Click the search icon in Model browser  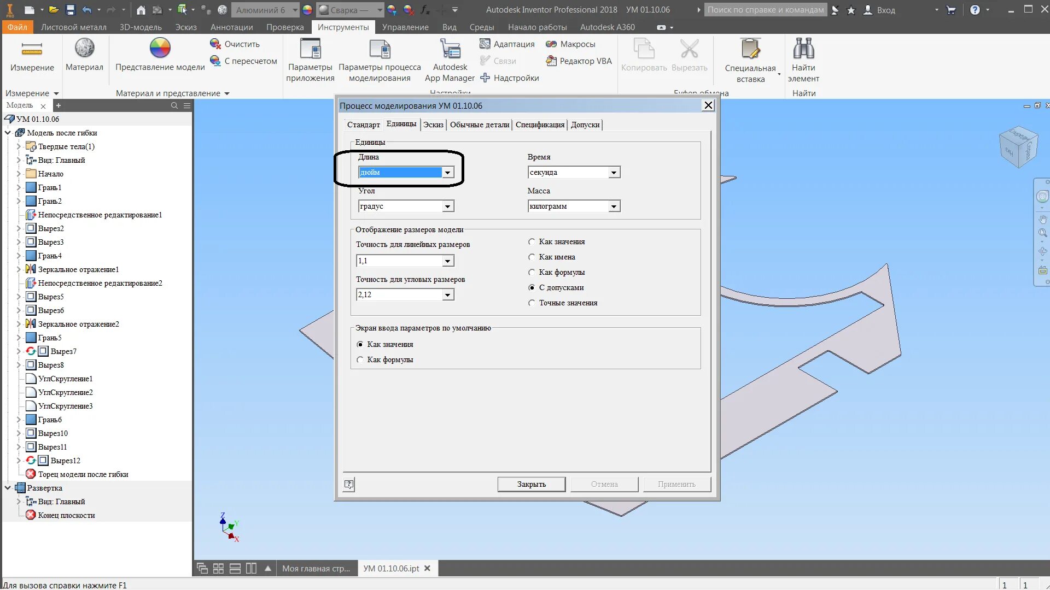pyautogui.click(x=174, y=105)
